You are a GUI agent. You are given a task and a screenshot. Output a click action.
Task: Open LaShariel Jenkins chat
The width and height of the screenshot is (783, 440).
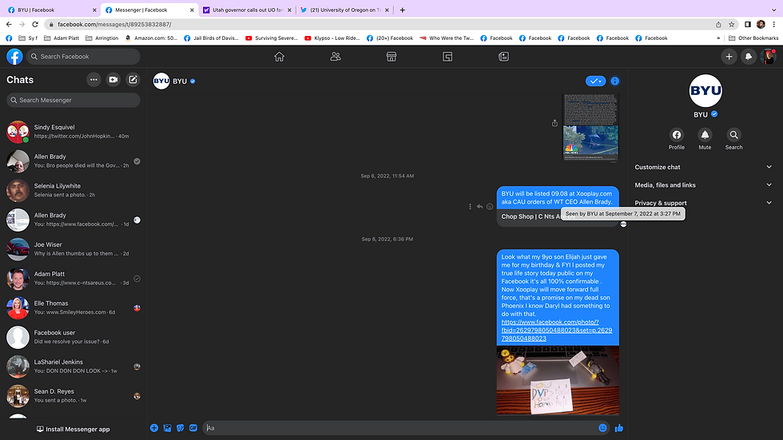(x=74, y=367)
